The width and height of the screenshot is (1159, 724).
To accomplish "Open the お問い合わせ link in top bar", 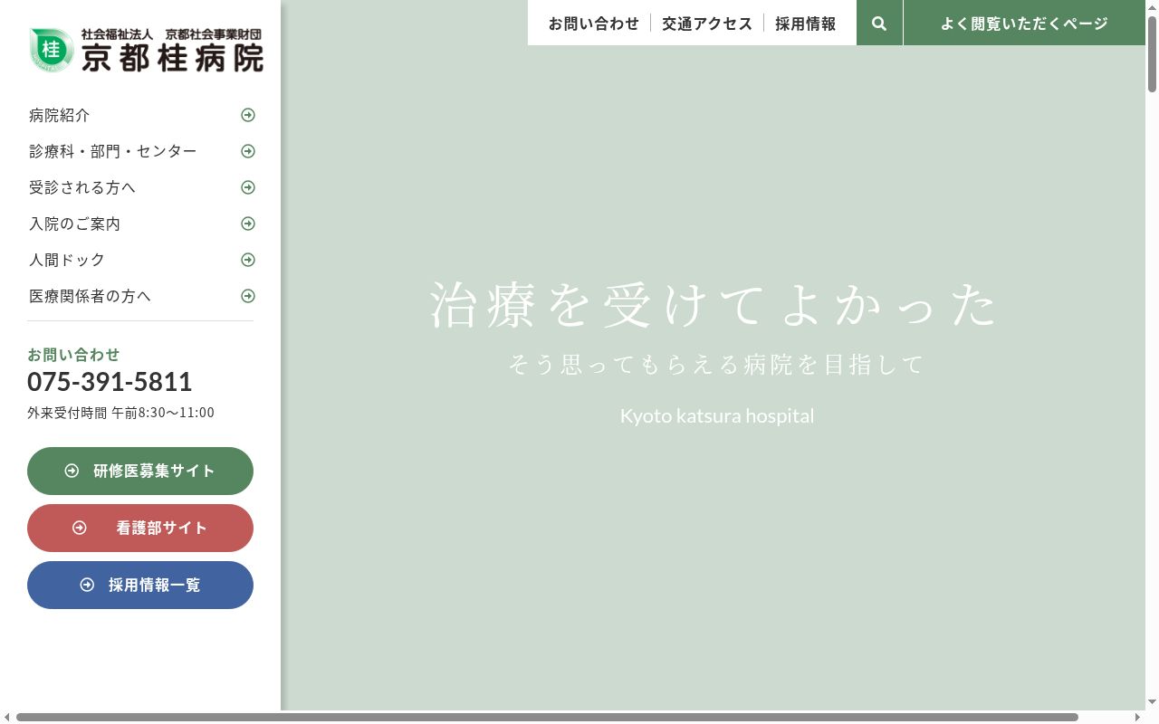I will coord(594,24).
